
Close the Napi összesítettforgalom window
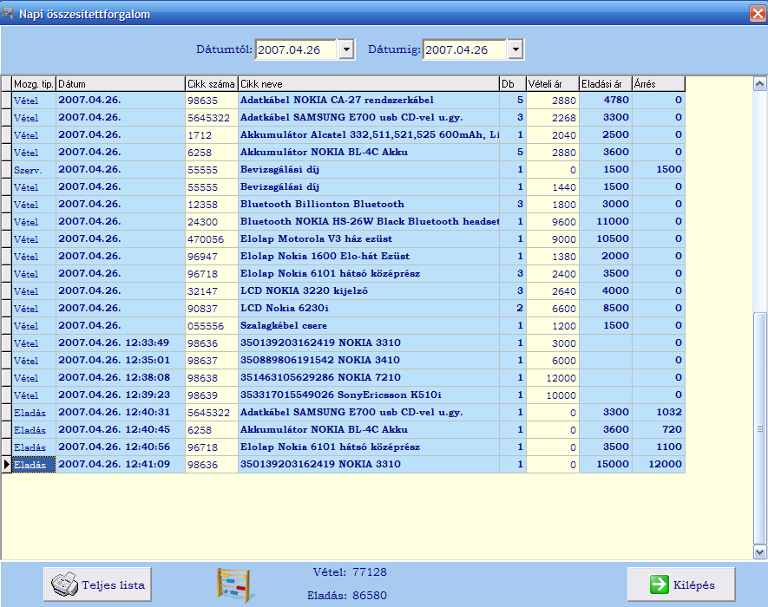(x=758, y=13)
